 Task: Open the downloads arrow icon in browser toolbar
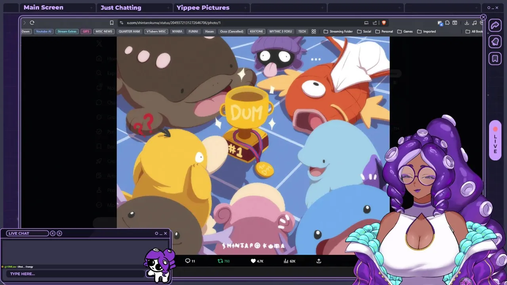(x=467, y=23)
